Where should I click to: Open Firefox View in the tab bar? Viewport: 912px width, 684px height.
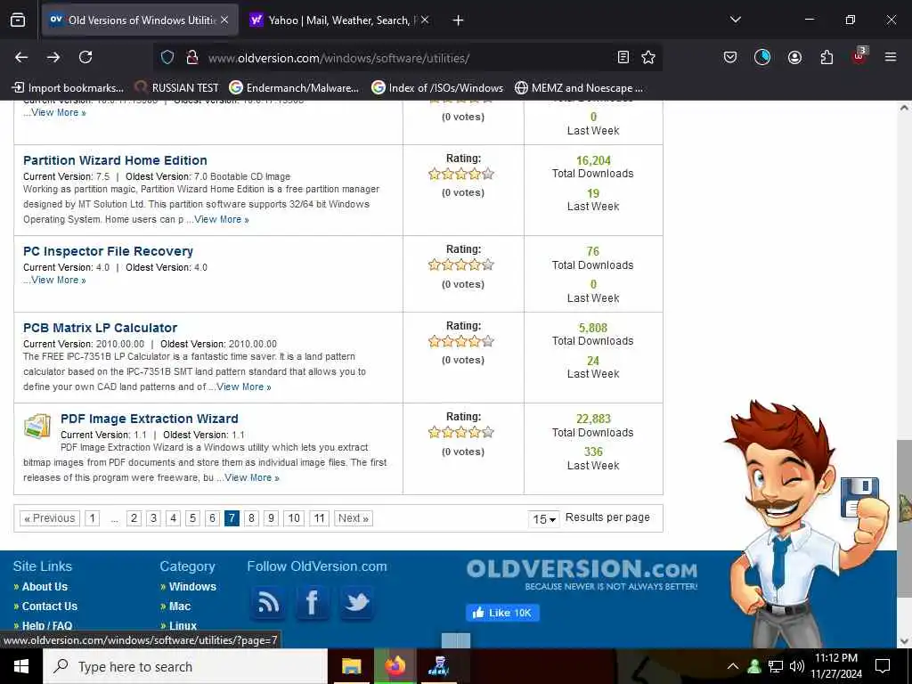[18, 20]
